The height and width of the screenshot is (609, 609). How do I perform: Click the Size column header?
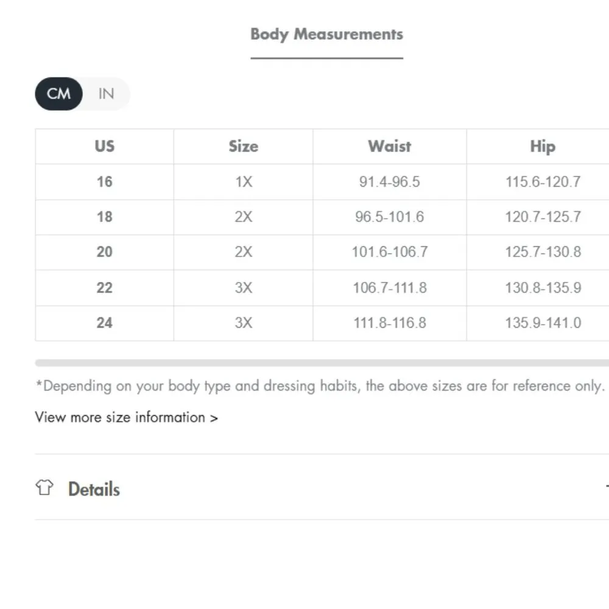pos(243,147)
